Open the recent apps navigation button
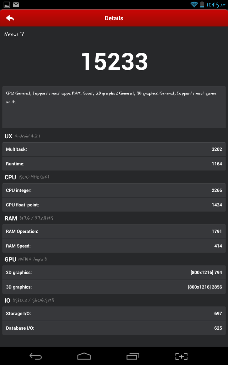Viewport: 228px width, 365px height. tap(133, 356)
